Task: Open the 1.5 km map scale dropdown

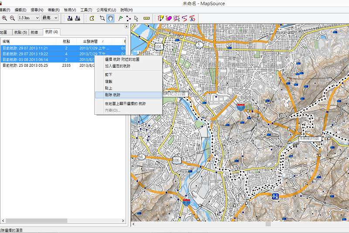Action: coord(37,18)
